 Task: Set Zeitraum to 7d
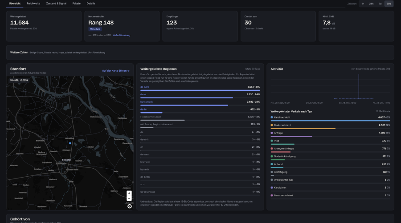click(380, 4)
